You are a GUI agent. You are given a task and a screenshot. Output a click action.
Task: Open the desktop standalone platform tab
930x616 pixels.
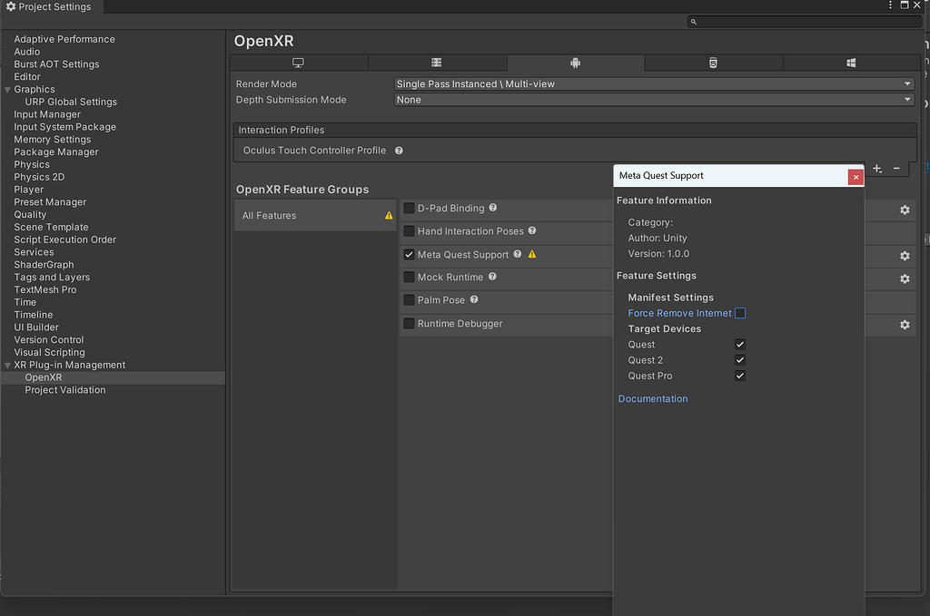pos(298,63)
